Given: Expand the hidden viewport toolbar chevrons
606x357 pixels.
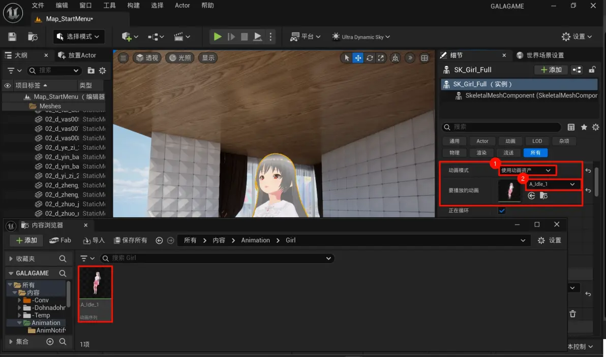Looking at the screenshot, I should (410, 58).
